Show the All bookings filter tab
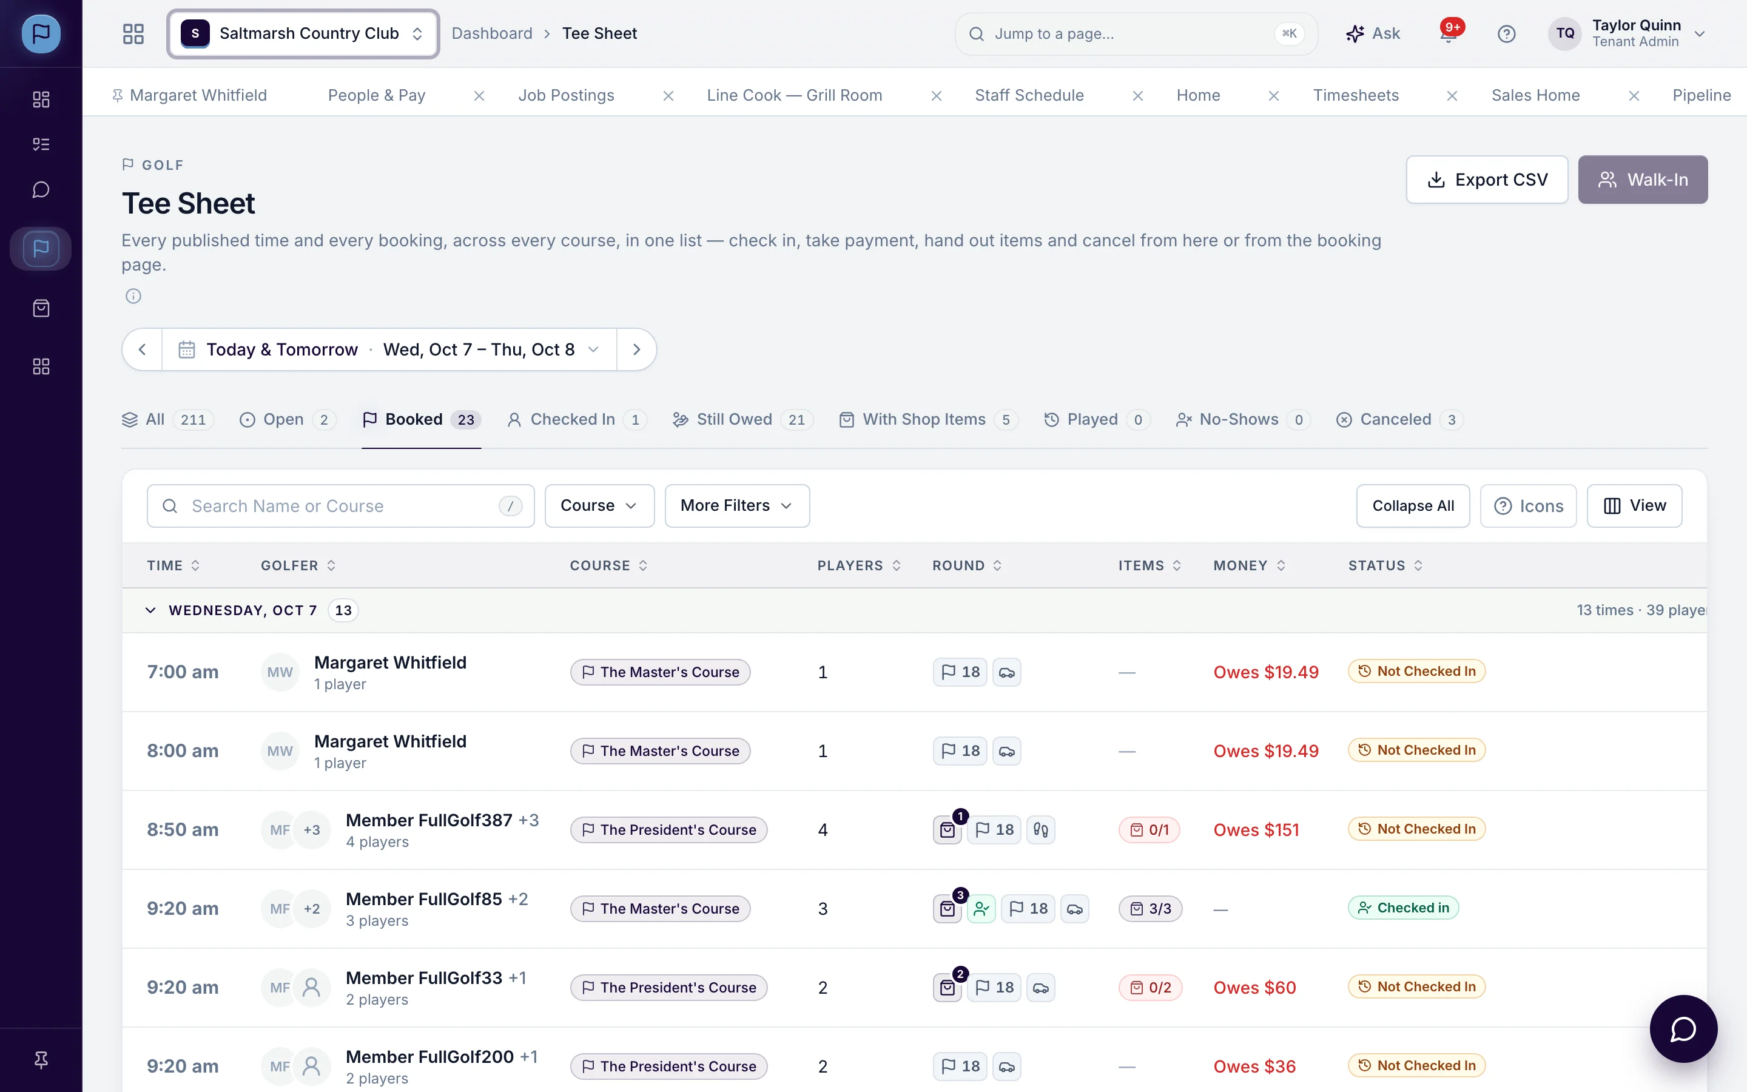 pyautogui.click(x=168, y=420)
